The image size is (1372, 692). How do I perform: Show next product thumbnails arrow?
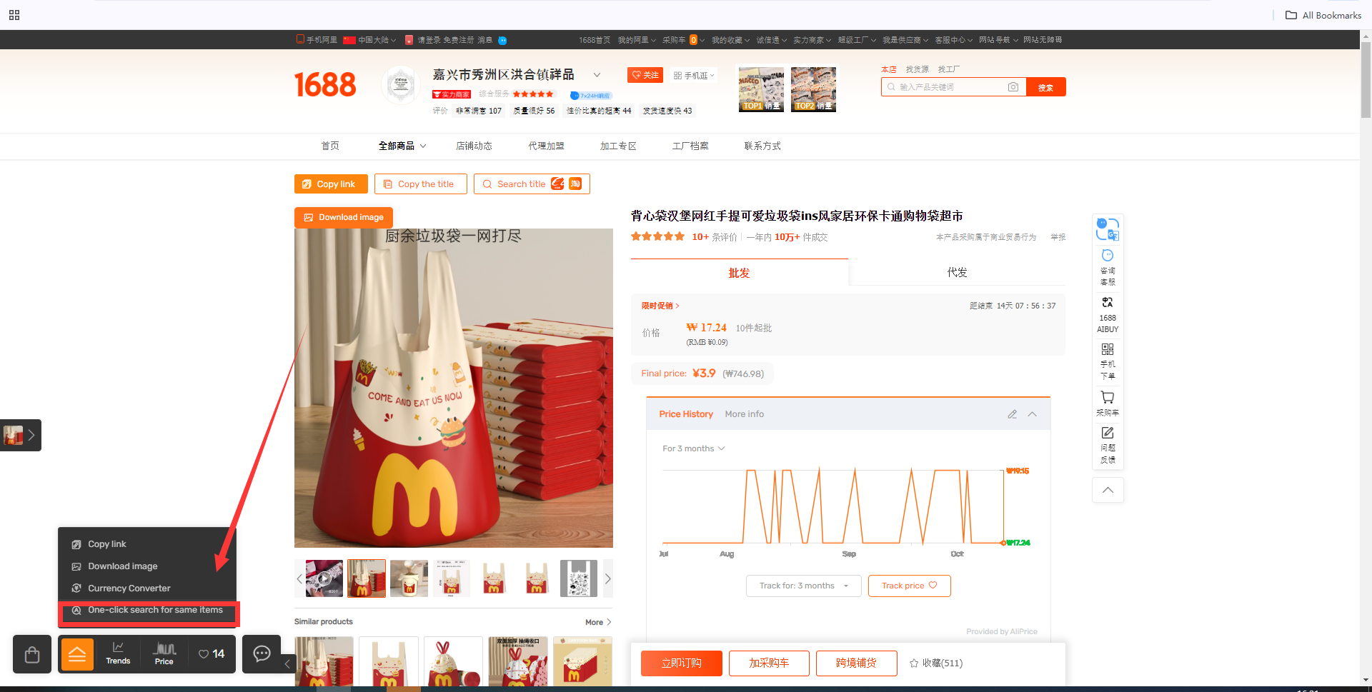click(x=608, y=579)
